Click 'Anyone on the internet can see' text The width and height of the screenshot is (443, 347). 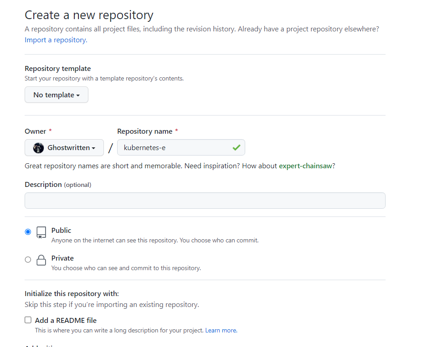coord(155,241)
